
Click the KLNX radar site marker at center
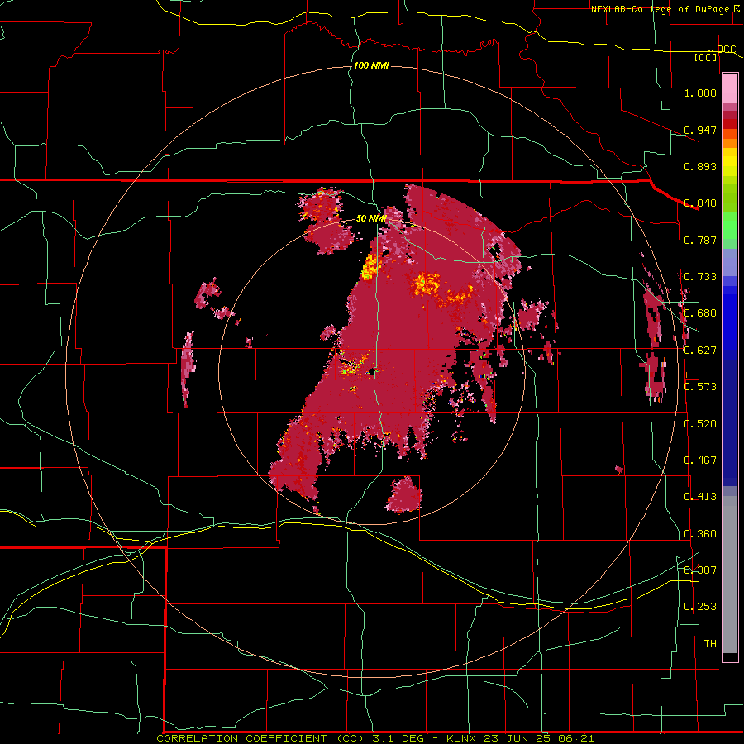coord(373,373)
